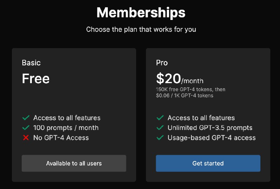
Task: Click the checkmark beside Unlimited GPT-3.5 prompts
Action: click(160, 128)
